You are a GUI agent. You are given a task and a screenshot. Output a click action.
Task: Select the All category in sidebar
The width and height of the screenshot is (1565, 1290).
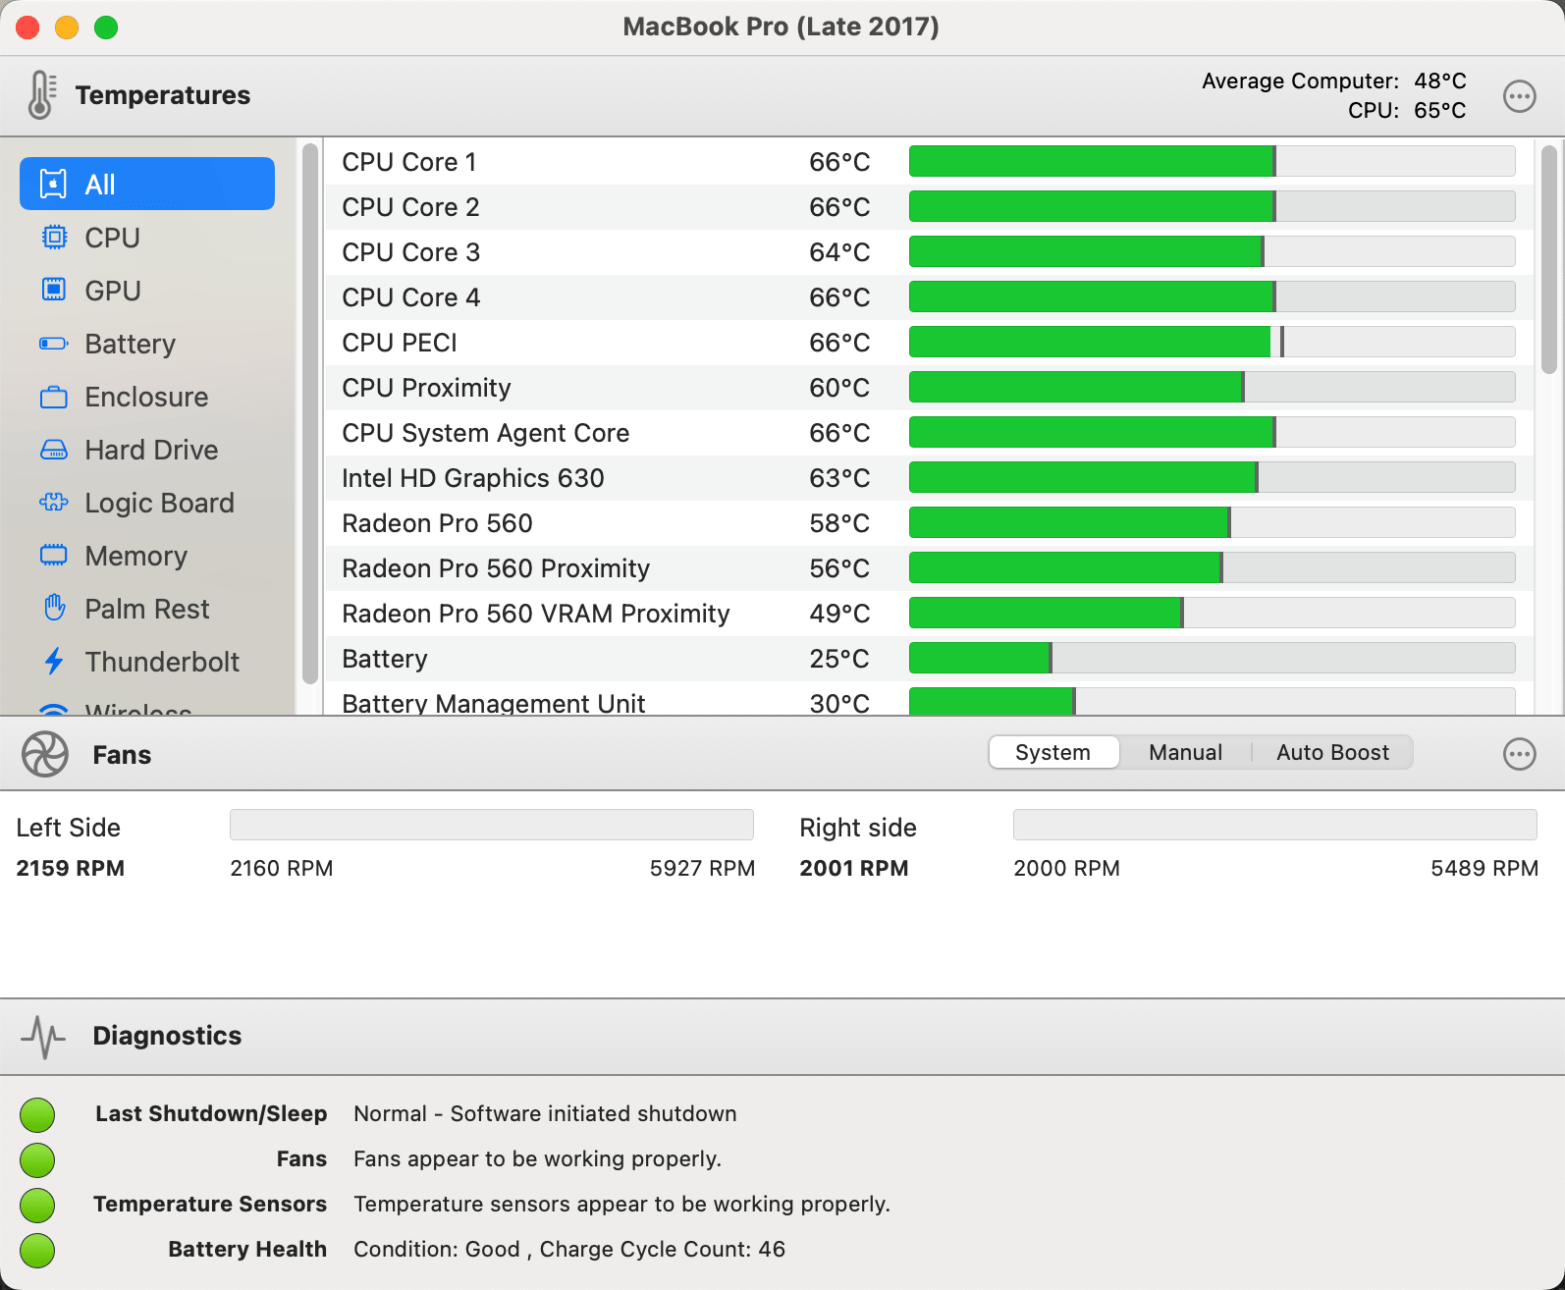pyautogui.click(x=147, y=185)
